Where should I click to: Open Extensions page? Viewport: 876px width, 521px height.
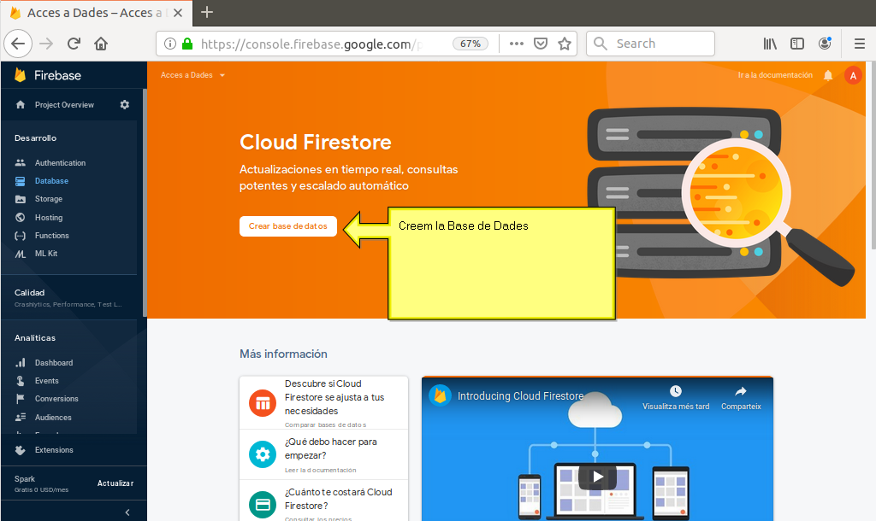[54, 450]
